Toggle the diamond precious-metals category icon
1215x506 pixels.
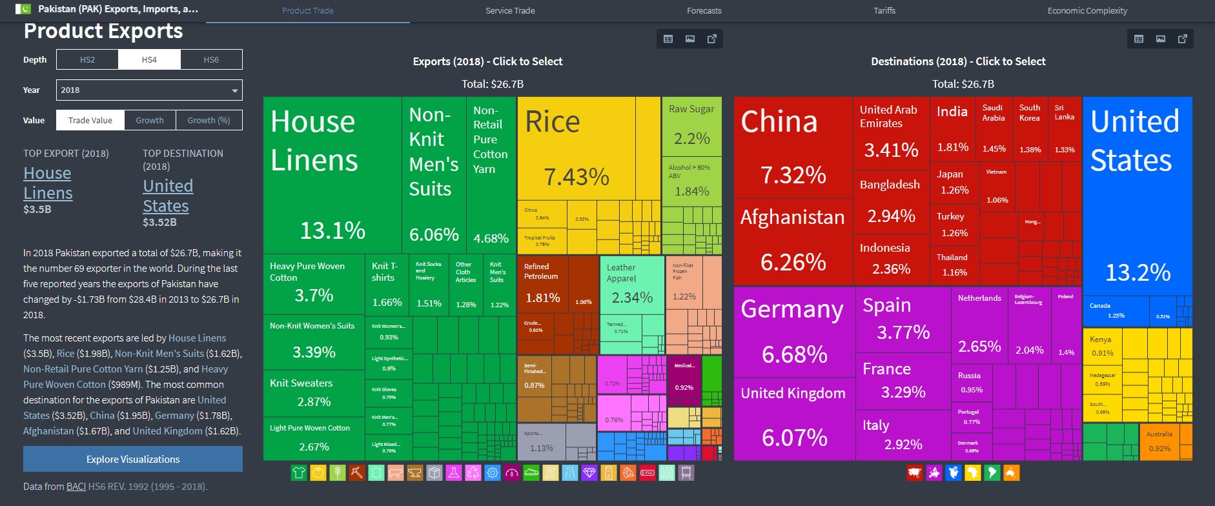click(589, 473)
